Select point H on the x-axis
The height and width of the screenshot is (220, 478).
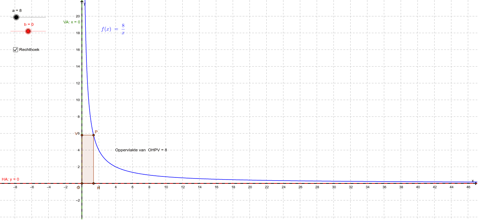(93, 183)
